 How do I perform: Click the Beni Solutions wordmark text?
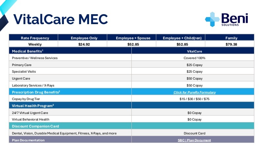[235, 19]
